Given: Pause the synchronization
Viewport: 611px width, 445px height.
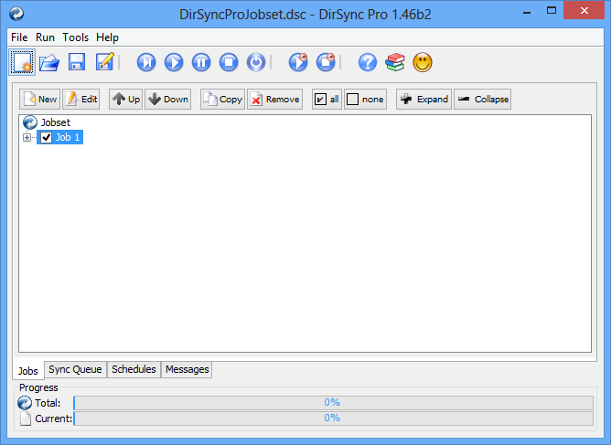Looking at the screenshot, I should click(201, 62).
